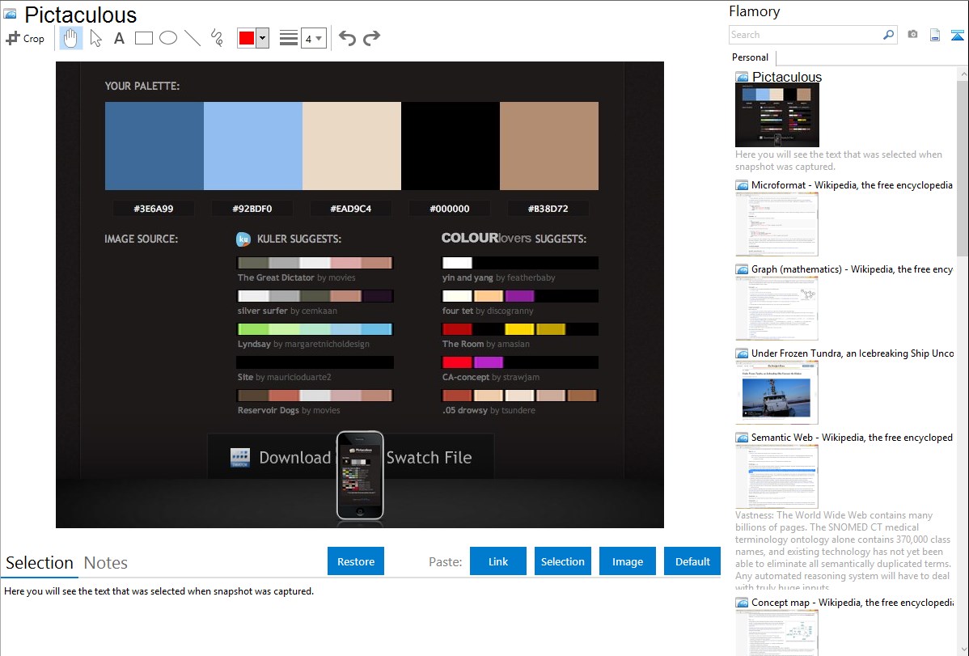Viewport: 969px width, 656px height.
Task: Click the 'yin and yang' palette name
Action: 468,277
